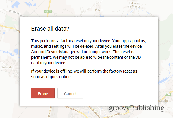Click the Sintandrei town label

pyautogui.click(x=8, y=67)
